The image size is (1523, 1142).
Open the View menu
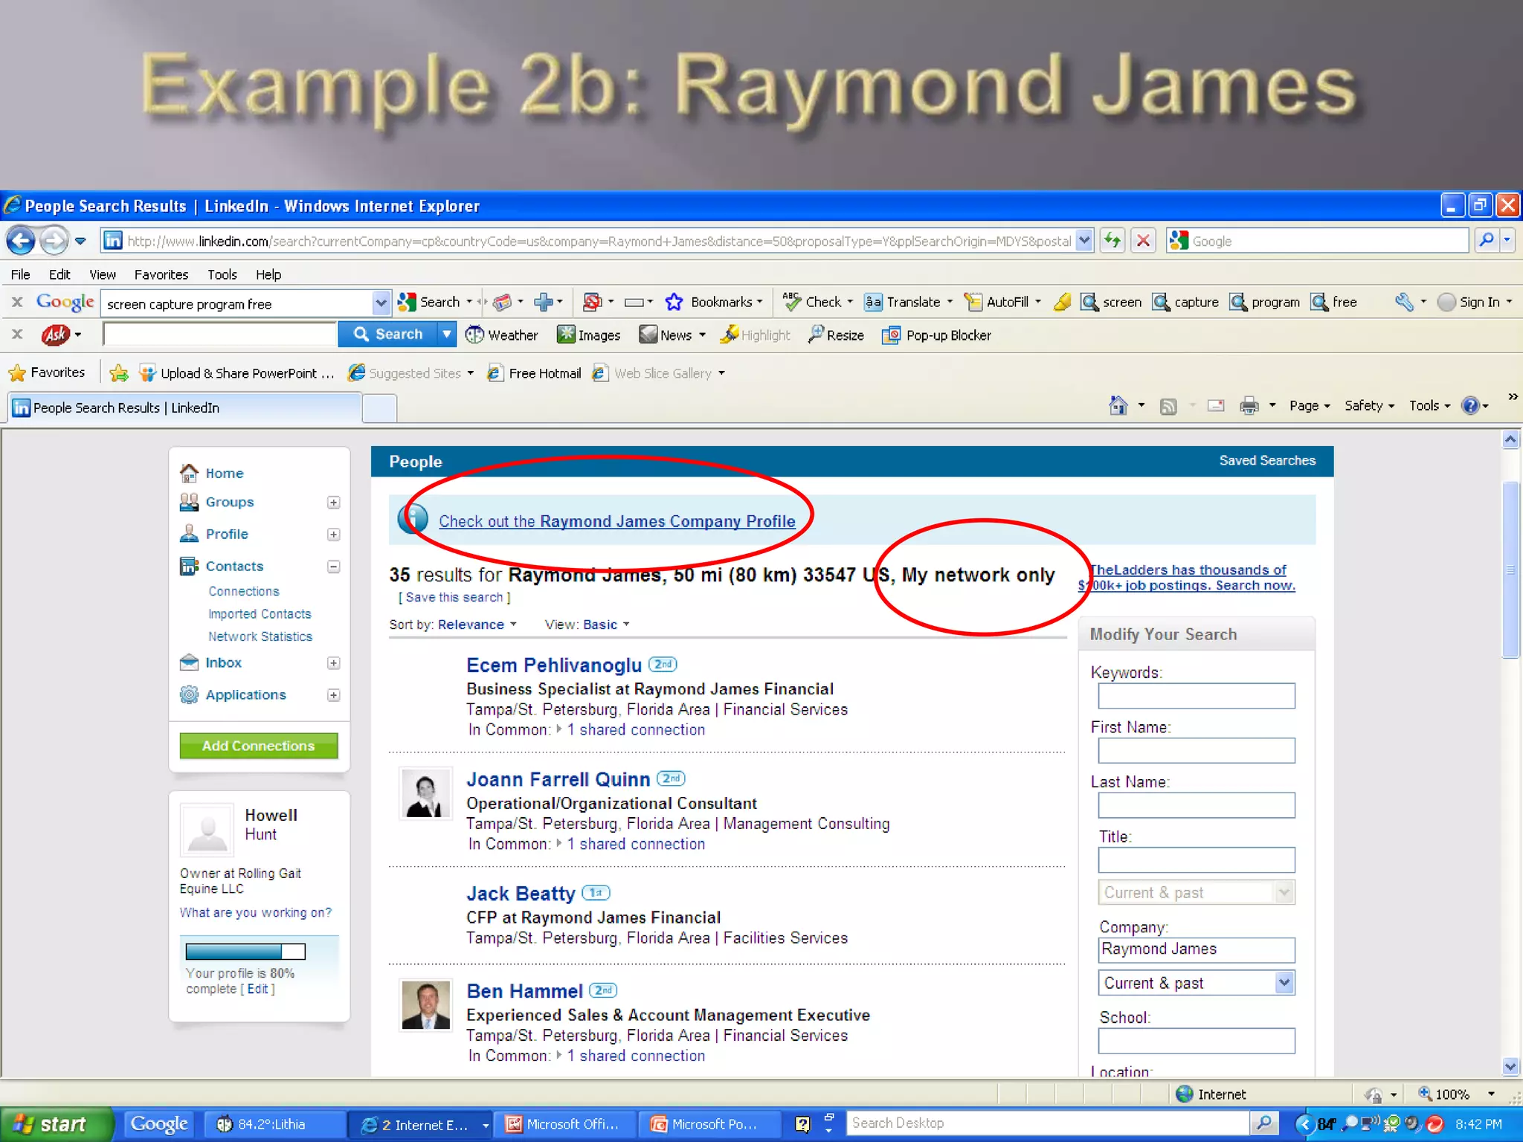(x=103, y=274)
